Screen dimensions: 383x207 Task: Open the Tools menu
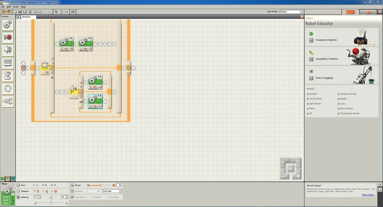[16, 7]
